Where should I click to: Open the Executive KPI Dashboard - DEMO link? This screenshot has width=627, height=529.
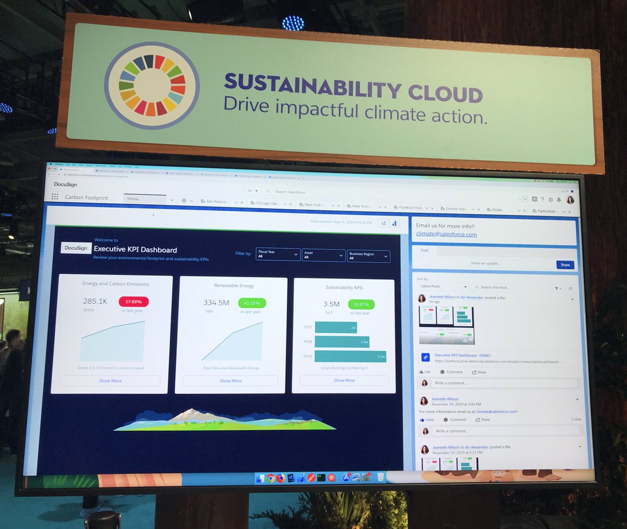pyautogui.click(x=462, y=355)
